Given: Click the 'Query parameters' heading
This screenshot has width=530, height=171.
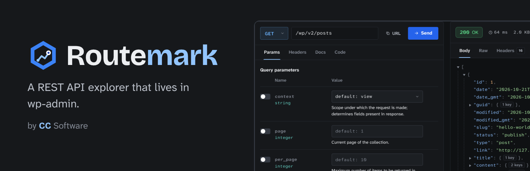Looking at the screenshot, I should click(279, 70).
